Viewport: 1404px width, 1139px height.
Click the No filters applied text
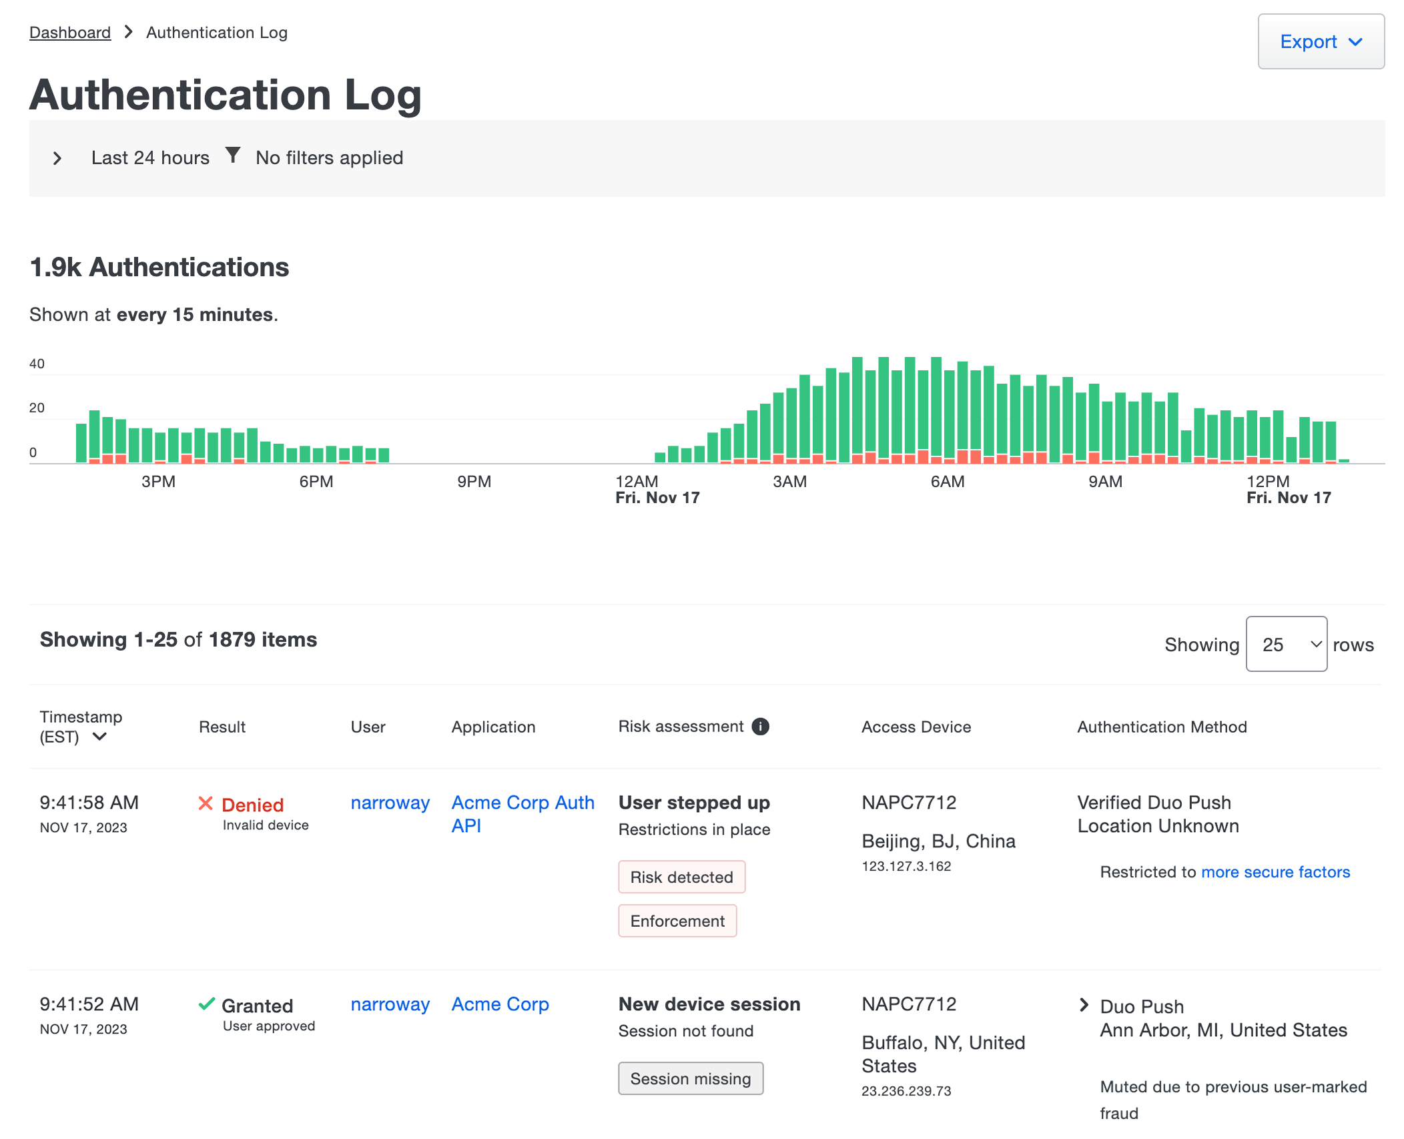click(x=329, y=157)
